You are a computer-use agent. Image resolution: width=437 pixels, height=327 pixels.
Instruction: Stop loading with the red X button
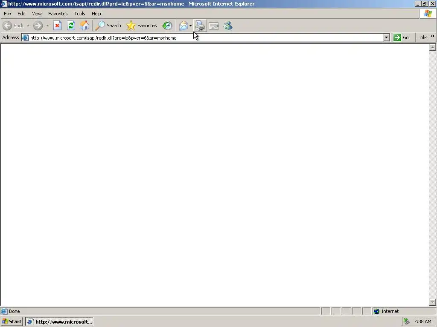[x=58, y=26]
